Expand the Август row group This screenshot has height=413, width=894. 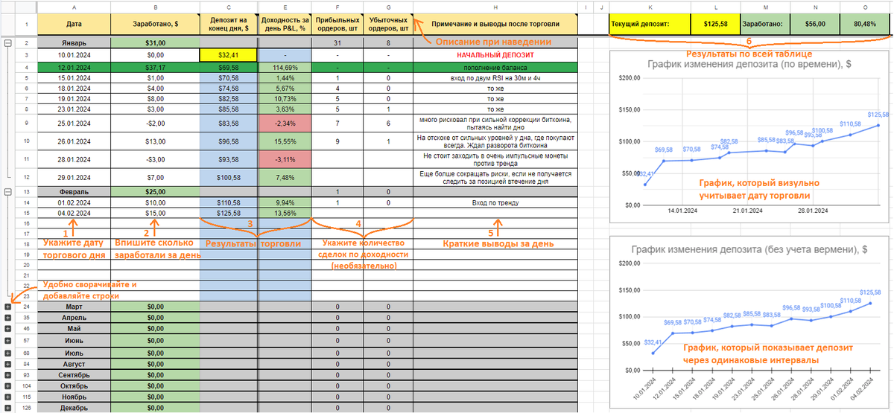coord(7,363)
